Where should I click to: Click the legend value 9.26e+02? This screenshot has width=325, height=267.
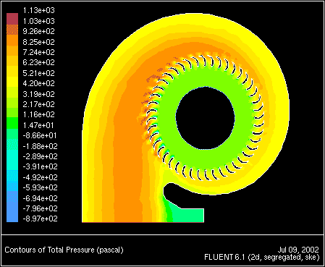pyautogui.click(x=38, y=31)
